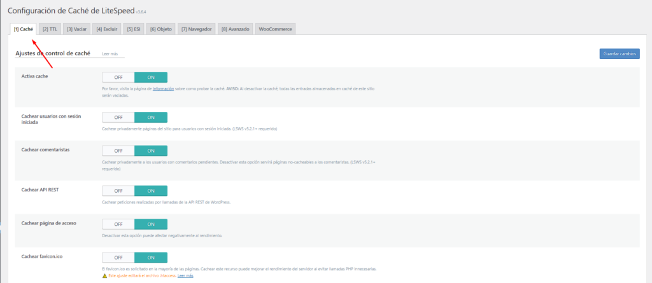The height and width of the screenshot is (283, 652).
Task: Open the [8] Avanzado tab
Action: [236, 29]
